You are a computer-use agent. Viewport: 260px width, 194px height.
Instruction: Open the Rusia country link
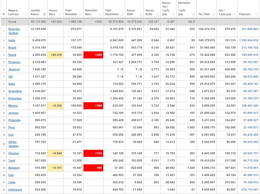pos(12,55)
